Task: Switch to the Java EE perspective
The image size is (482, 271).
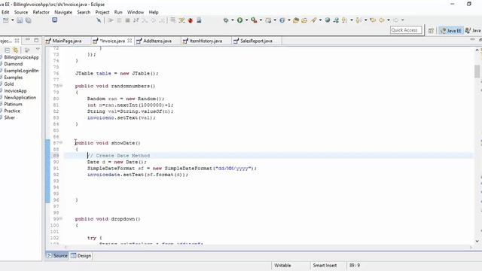Action: click(451, 30)
